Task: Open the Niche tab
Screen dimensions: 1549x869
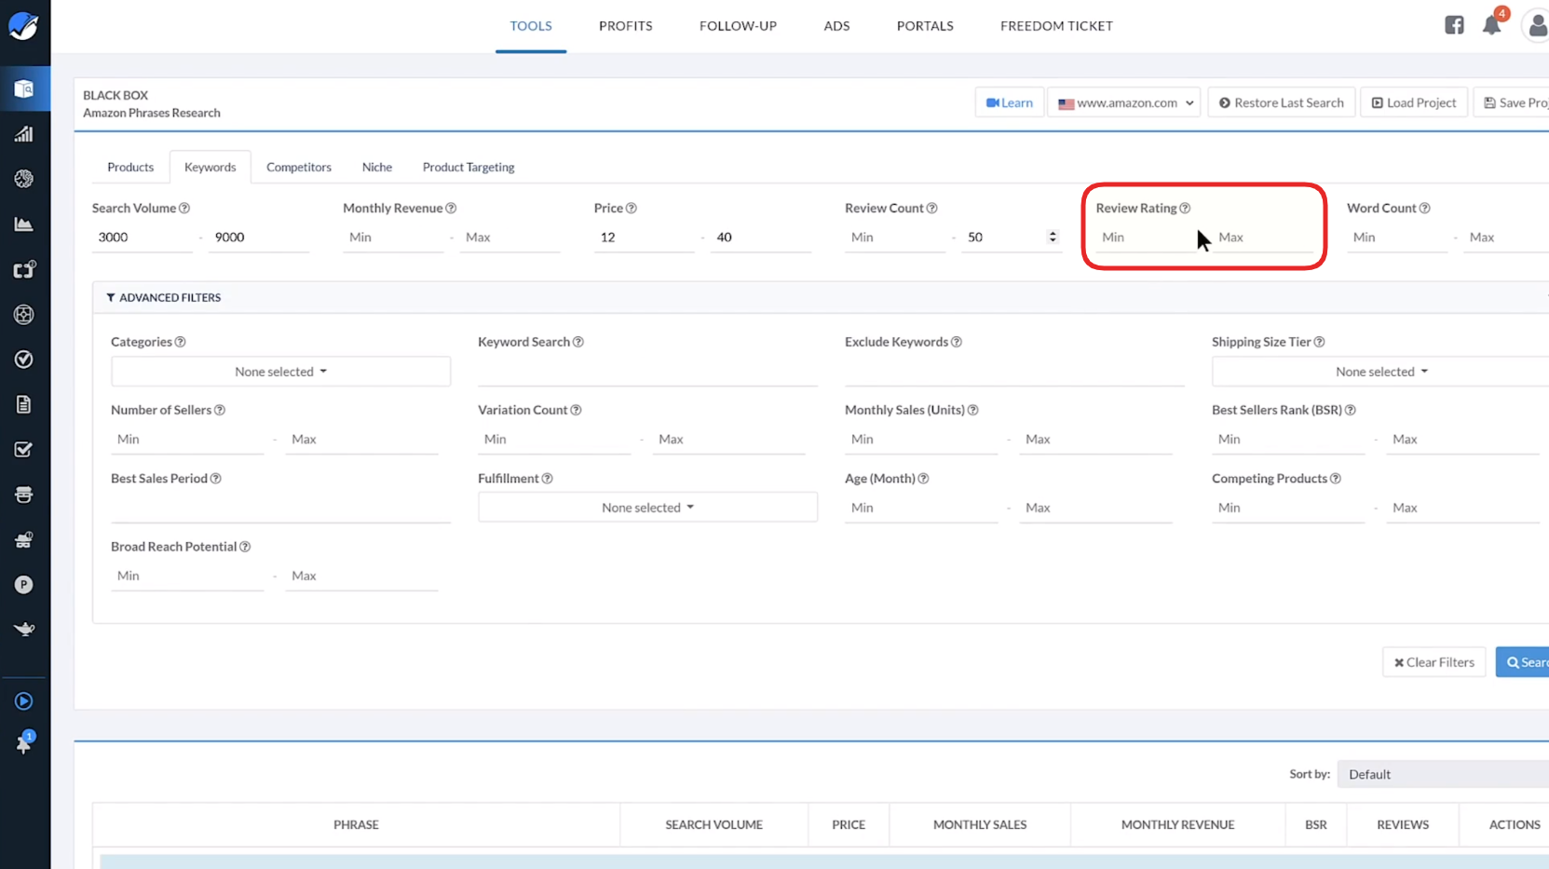Action: (x=377, y=168)
